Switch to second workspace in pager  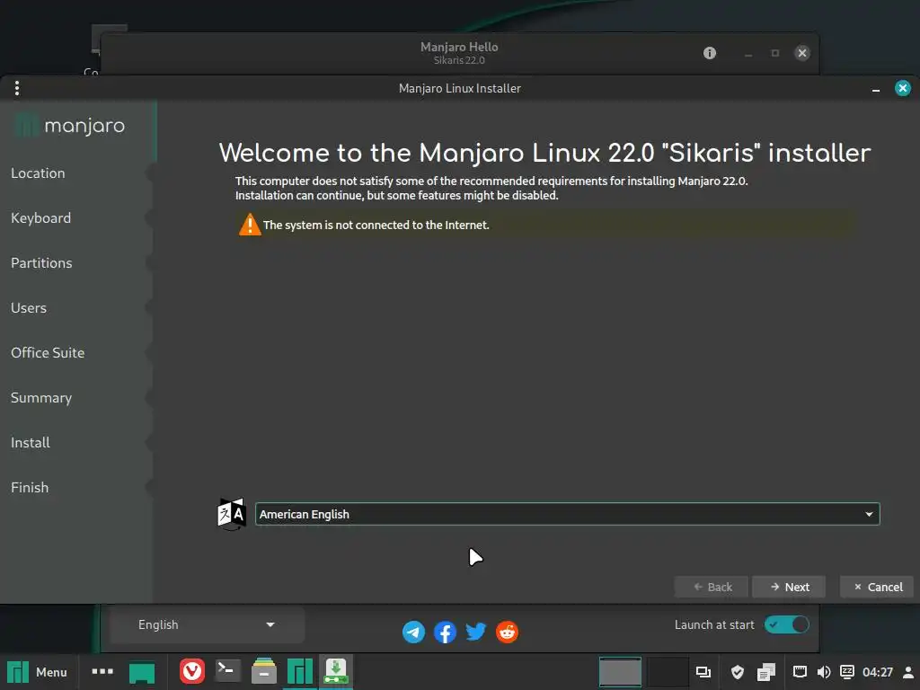click(668, 672)
